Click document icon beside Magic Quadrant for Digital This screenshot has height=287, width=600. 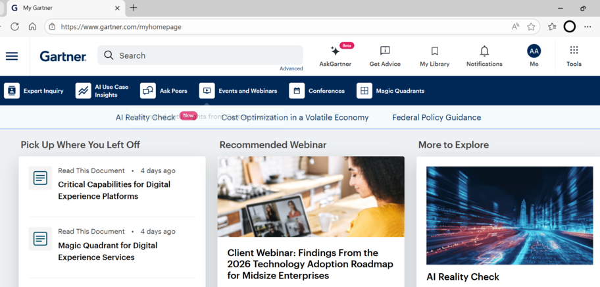40,239
